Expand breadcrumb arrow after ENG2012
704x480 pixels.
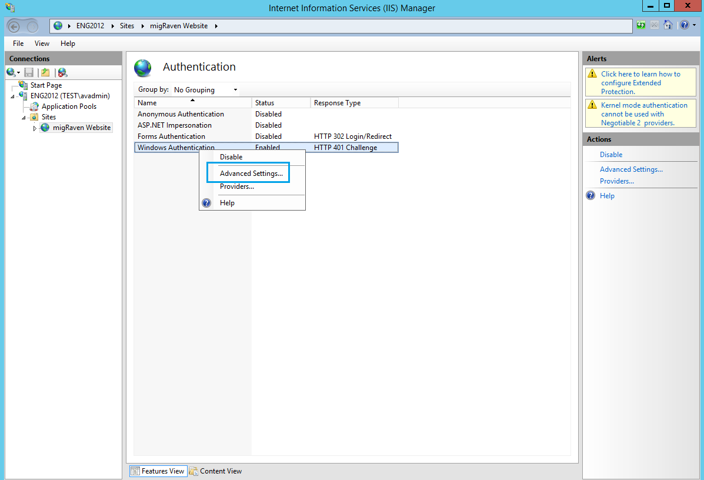point(112,26)
